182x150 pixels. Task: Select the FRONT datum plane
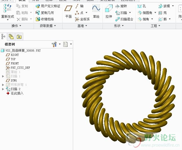pyautogui.click(x=13, y=63)
